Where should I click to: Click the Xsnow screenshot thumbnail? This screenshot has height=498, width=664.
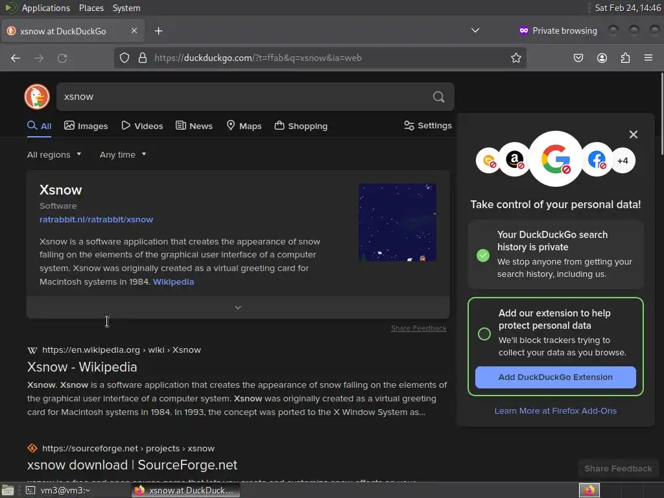click(x=397, y=222)
